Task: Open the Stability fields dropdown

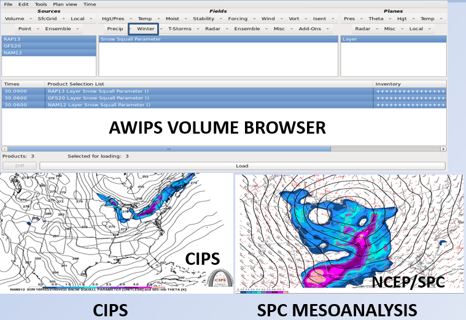Action: (x=207, y=19)
